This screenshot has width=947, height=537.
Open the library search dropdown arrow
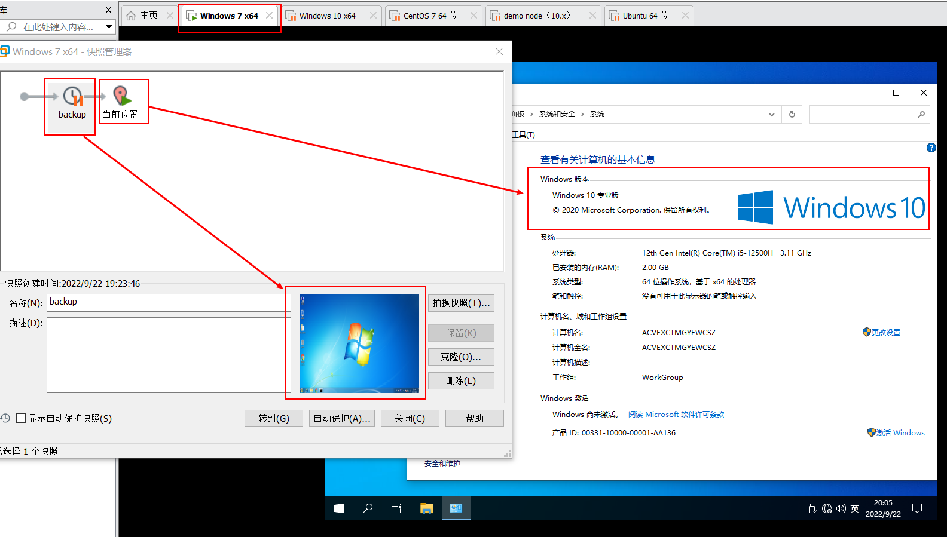[x=109, y=27]
